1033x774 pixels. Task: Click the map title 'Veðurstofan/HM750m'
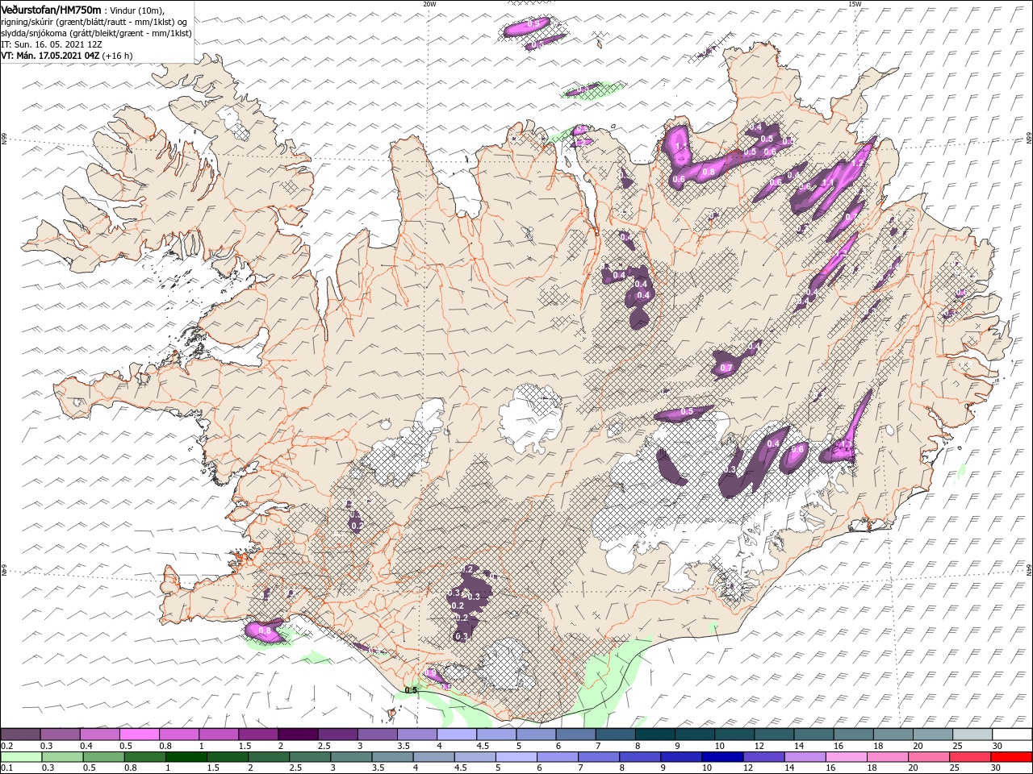51,10
